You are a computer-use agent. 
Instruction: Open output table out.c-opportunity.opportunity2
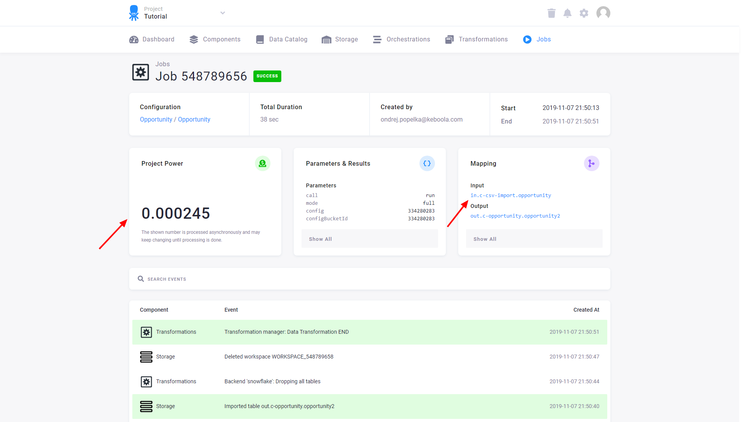pos(515,216)
